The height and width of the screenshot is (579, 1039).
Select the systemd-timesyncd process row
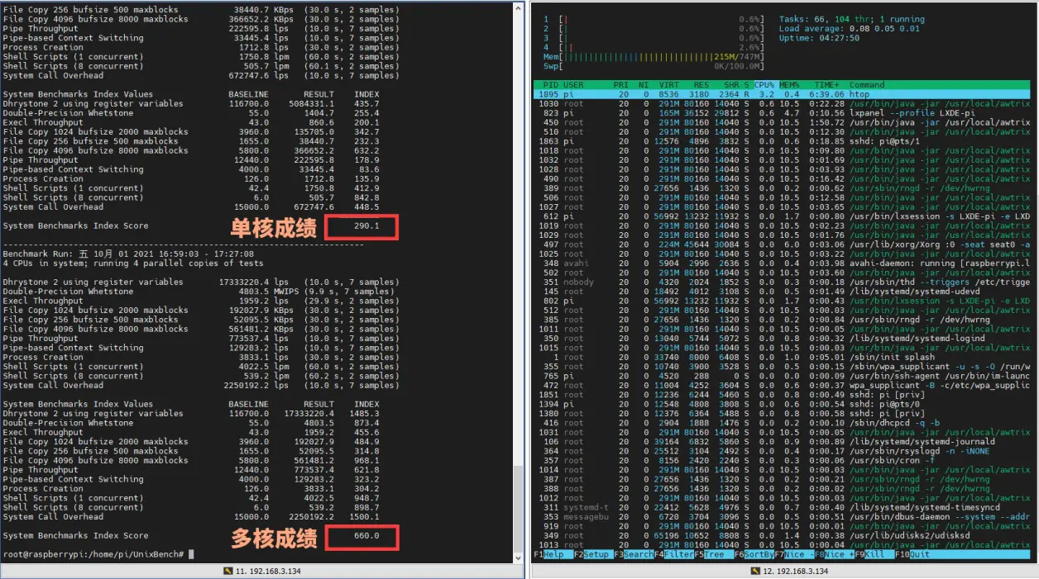coord(782,507)
